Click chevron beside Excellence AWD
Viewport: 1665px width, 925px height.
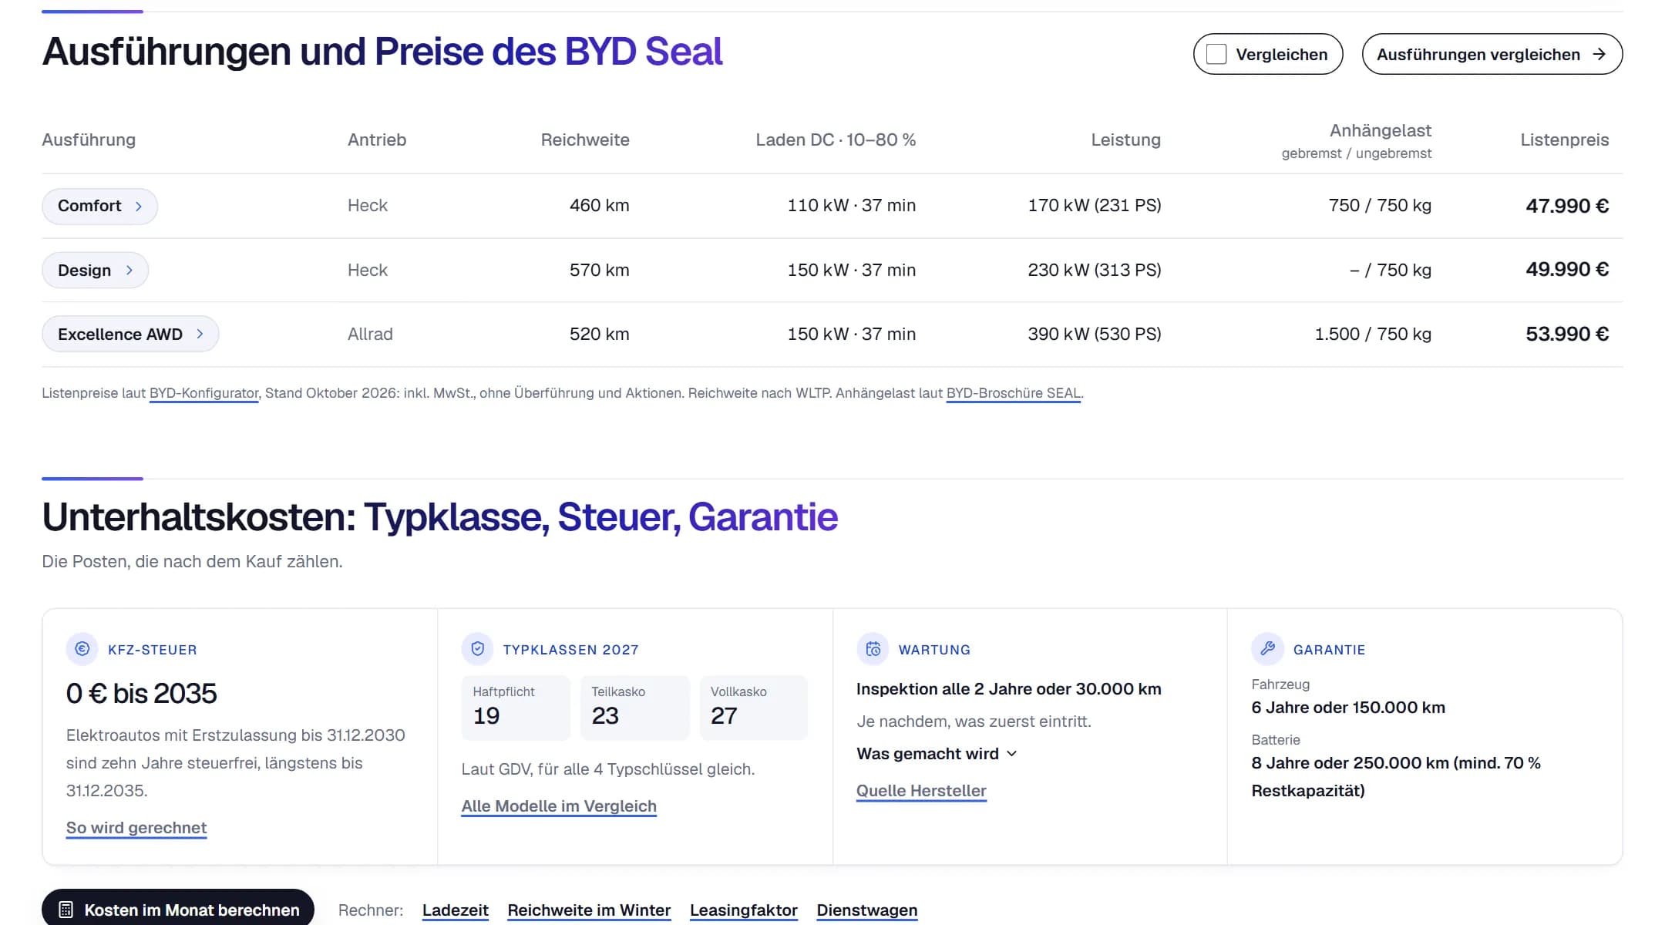pos(200,335)
